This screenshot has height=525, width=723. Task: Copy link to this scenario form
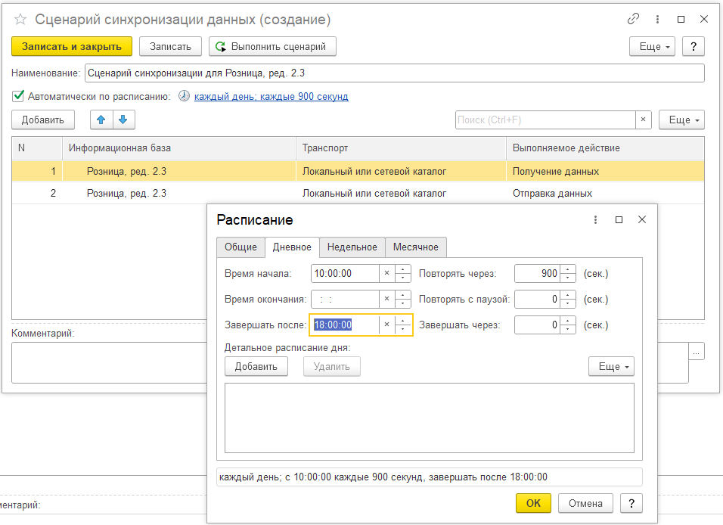pos(632,19)
